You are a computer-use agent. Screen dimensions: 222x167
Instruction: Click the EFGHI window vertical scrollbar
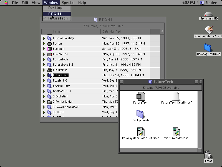162,56
